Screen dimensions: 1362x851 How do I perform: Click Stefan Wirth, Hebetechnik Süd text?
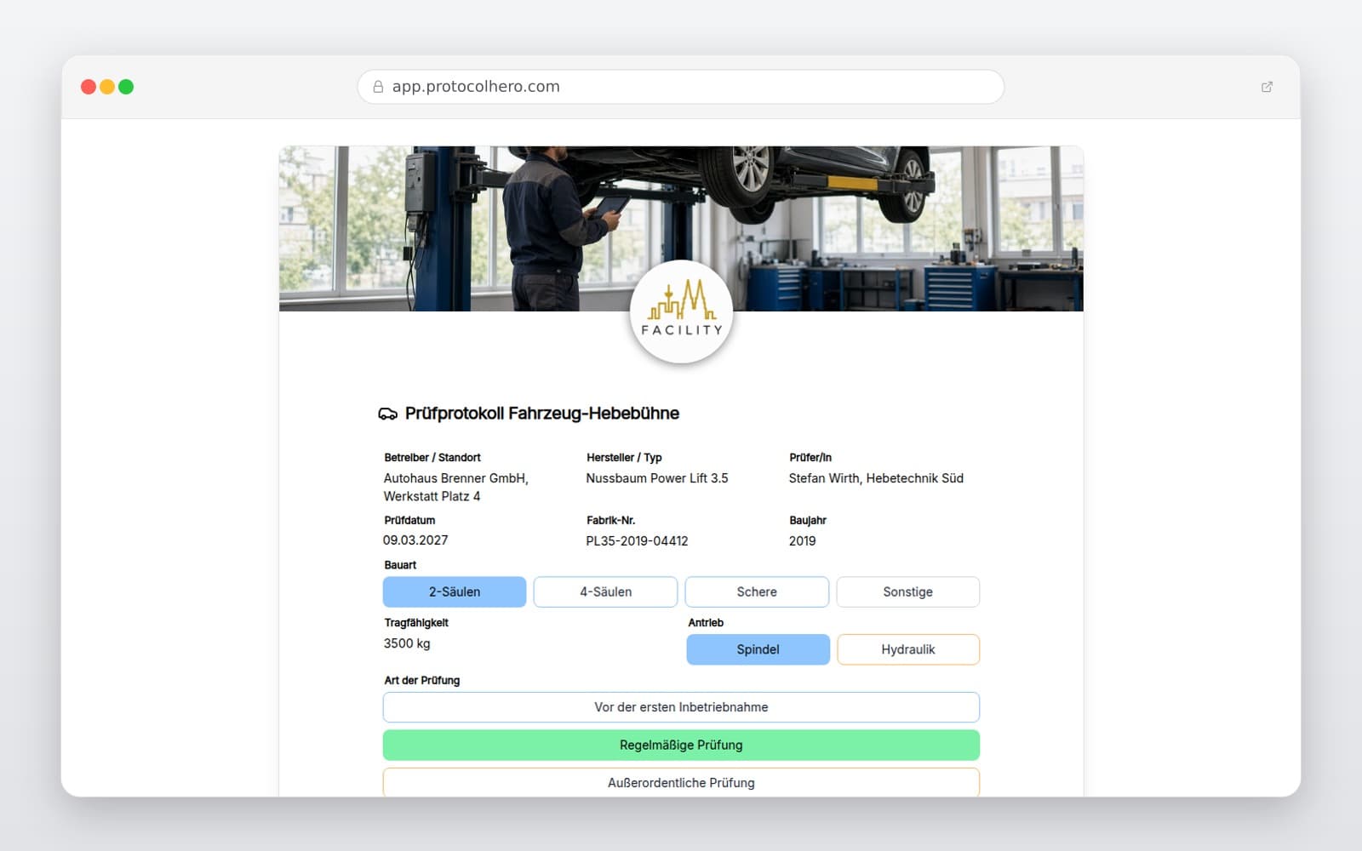click(876, 478)
